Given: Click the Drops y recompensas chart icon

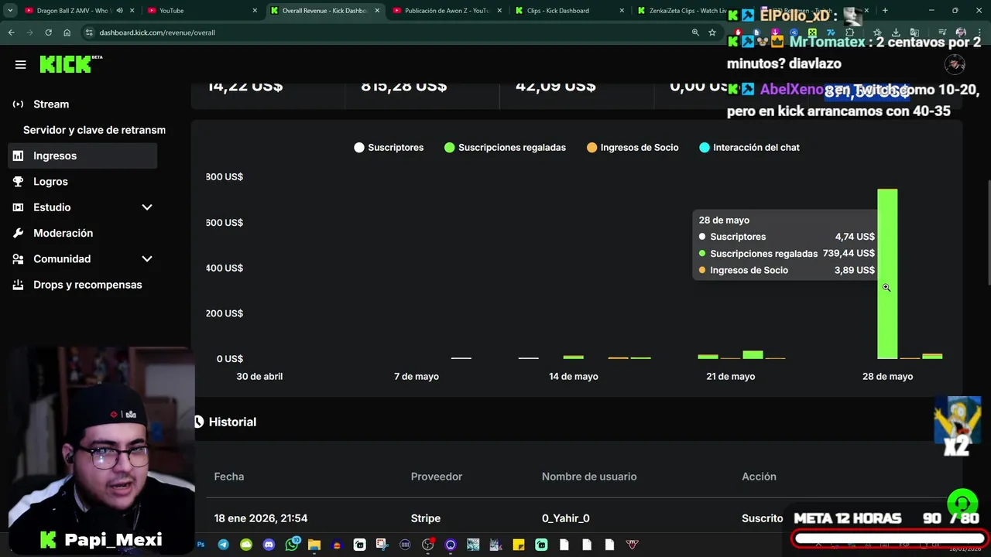Looking at the screenshot, I should coord(18,285).
